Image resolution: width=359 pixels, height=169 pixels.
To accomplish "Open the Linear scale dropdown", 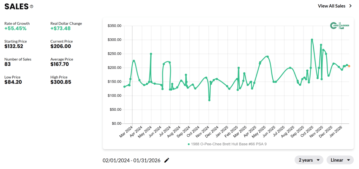I will point(340,160).
